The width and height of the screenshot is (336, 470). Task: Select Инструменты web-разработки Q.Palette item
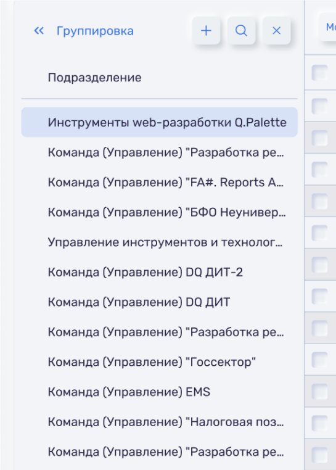pos(160,122)
